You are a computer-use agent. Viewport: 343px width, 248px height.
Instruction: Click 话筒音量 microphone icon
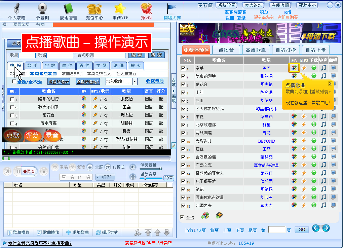(x=133, y=176)
